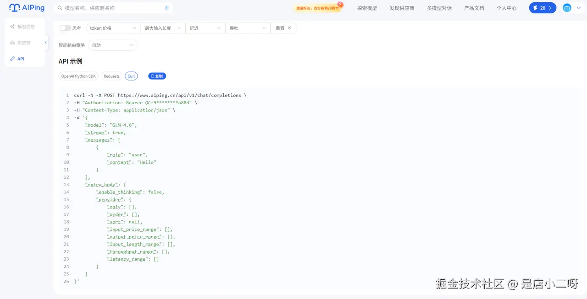Click the "input_price_range" line
The height and width of the screenshot is (299, 587).
[x=140, y=229]
